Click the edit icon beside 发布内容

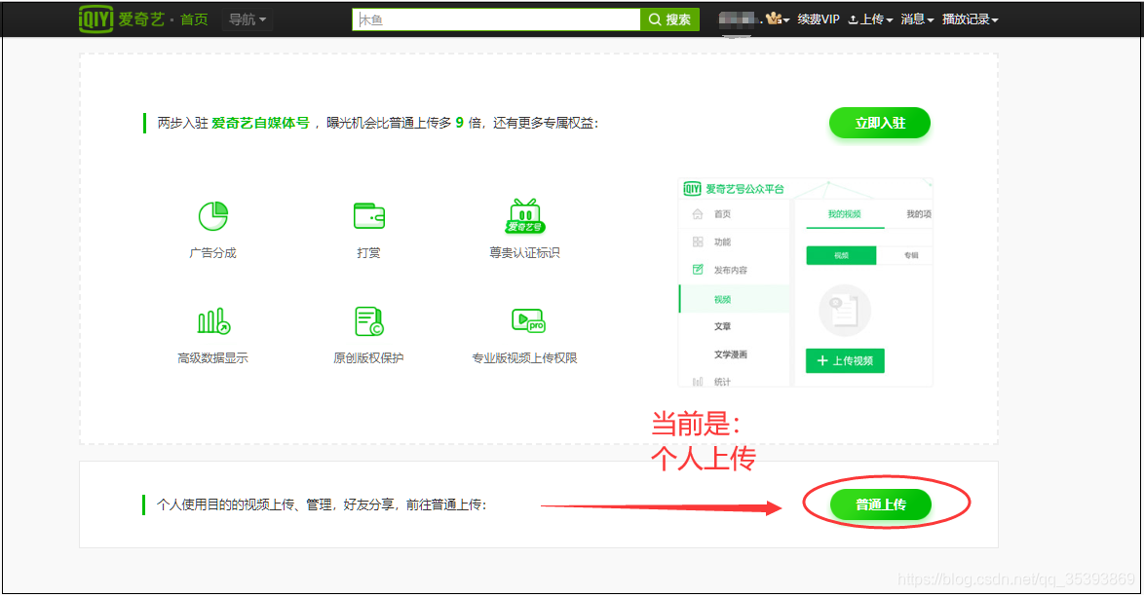(x=698, y=270)
